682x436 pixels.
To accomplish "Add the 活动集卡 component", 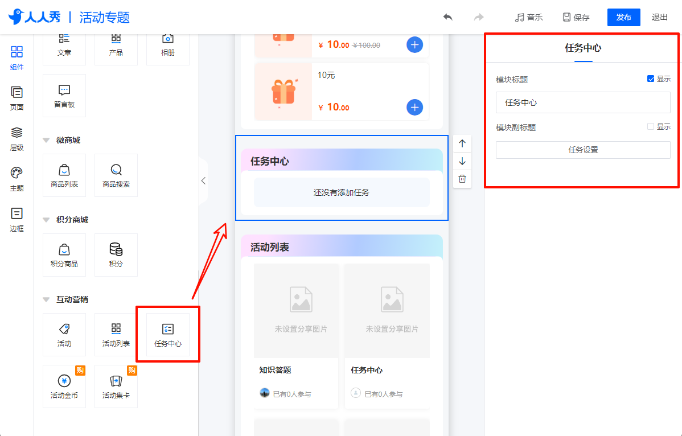I will click(116, 386).
